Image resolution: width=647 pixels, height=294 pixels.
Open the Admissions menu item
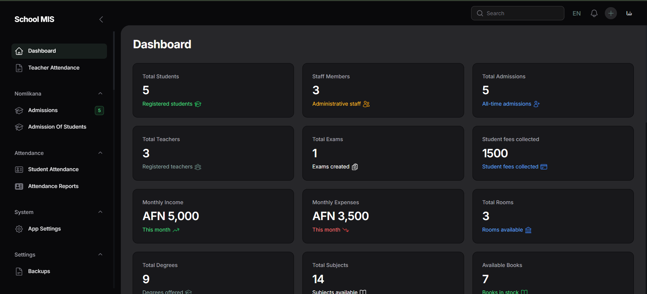(x=43, y=110)
